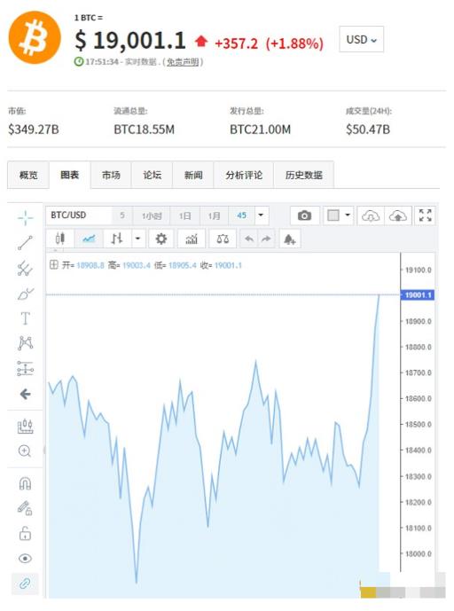Screen dimensions: 454x611
Task: Add alert with bell icon
Action: pyautogui.click(x=290, y=239)
